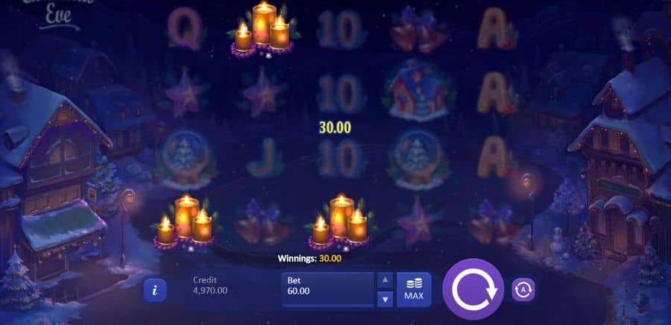Click the 30.00 win amount on reels
The image size is (671, 325).
[x=335, y=127]
